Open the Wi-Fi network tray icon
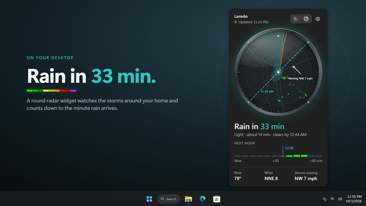The image size is (366, 206). 332,199
